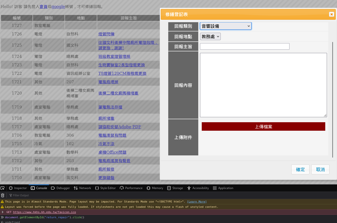Follow the 會員 login link
Screen dimensions: 337x223
43,6
